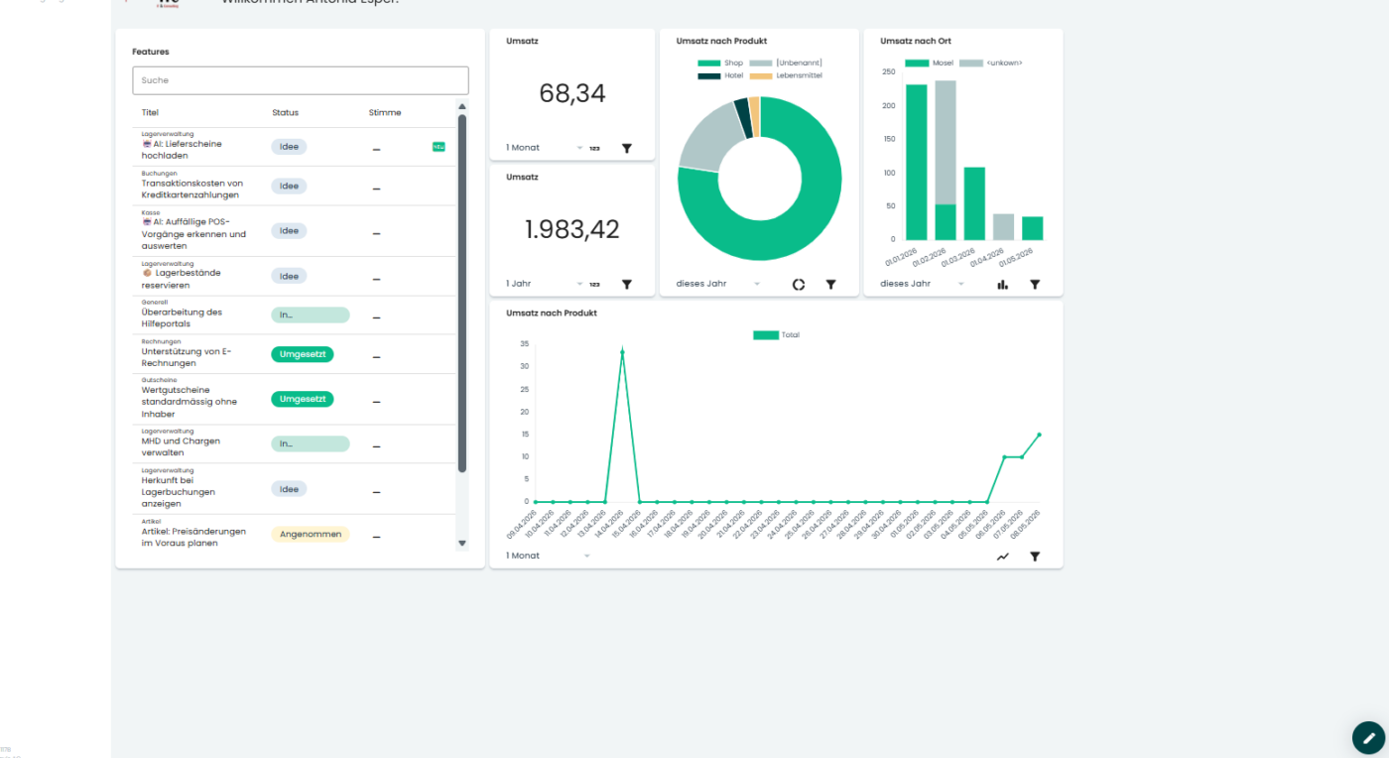Click the Angenommen status badge
This screenshot has height=758, width=1389.
click(311, 534)
